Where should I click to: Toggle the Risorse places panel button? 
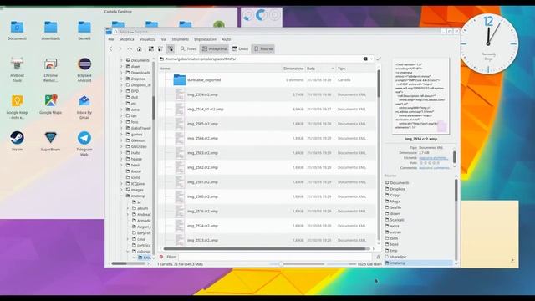[263, 48]
